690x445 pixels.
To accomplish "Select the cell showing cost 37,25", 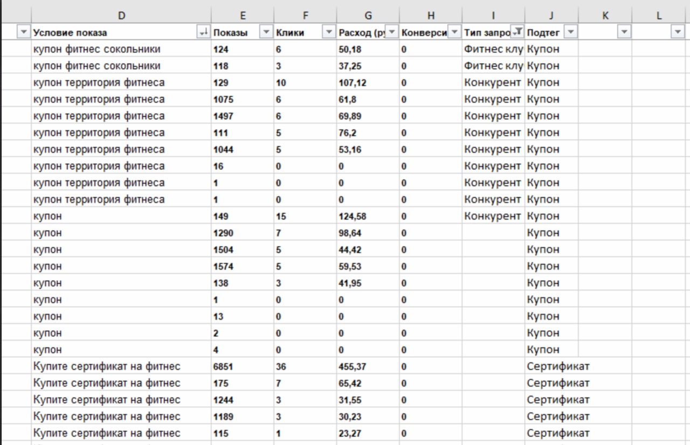I will click(x=368, y=66).
